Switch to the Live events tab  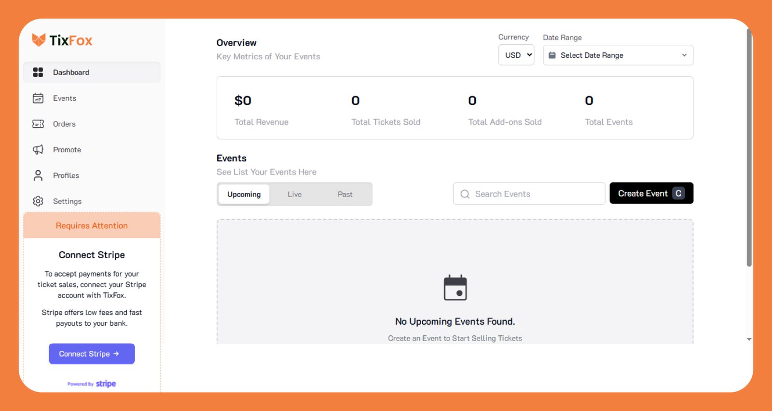pos(294,194)
